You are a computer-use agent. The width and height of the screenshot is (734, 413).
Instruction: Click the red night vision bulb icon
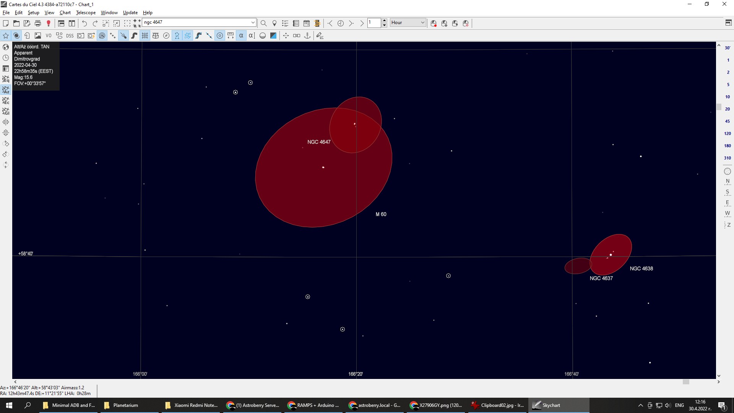tap(49, 23)
